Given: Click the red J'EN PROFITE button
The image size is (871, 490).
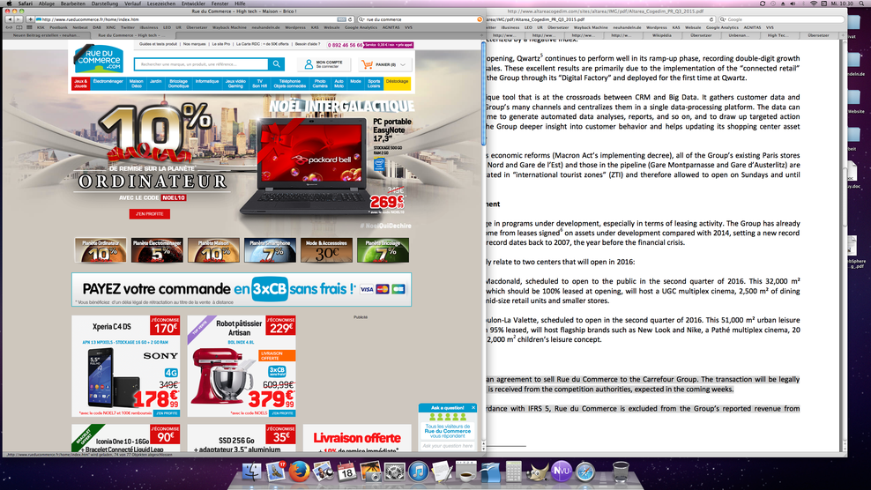Looking at the screenshot, I should [x=149, y=214].
